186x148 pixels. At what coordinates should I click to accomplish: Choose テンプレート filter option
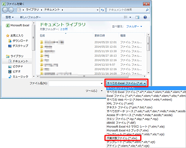(146, 142)
